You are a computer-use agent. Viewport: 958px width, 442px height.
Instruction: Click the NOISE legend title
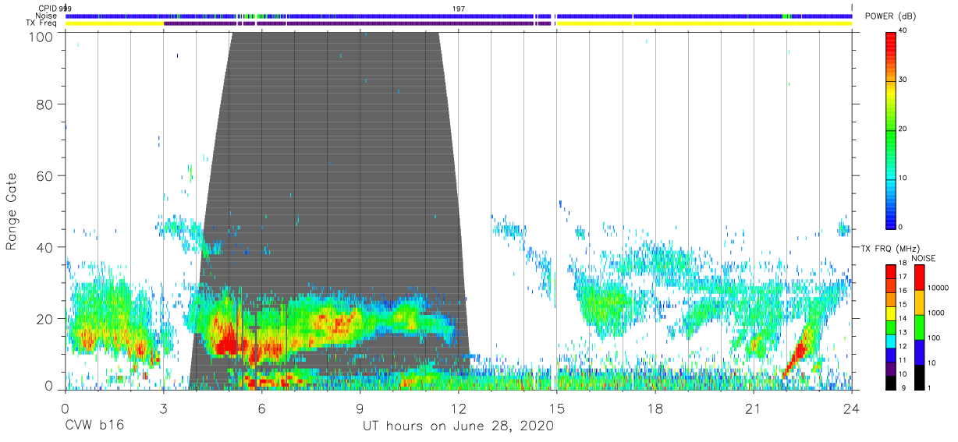[924, 258]
